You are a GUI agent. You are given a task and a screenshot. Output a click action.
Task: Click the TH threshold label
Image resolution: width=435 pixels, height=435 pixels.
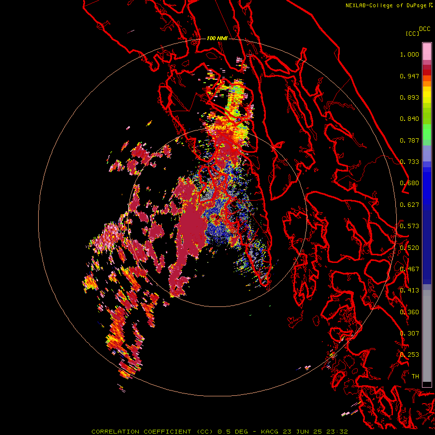click(x=415, y=377)
